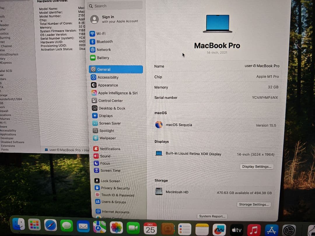Open Bluetooth settings
This screenshot has height=236, width=315.
pos(105,41)
